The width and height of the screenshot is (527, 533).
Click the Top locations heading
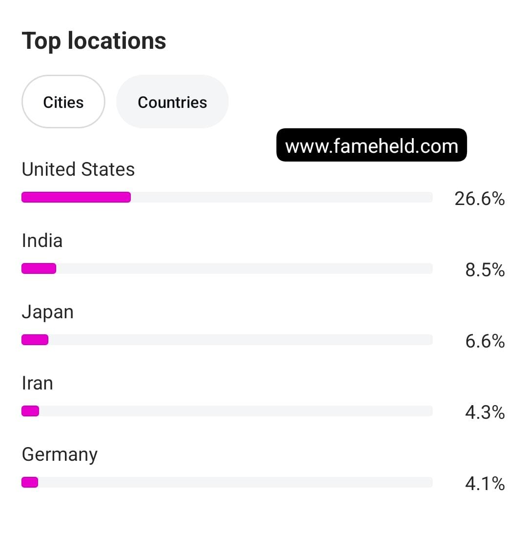(94, 41)
